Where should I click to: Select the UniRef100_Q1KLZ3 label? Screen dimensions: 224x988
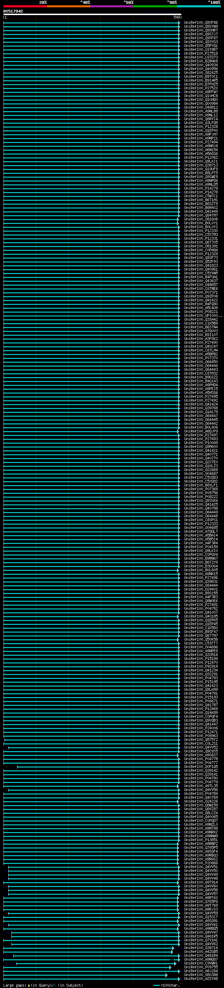[x=201, y=466]
